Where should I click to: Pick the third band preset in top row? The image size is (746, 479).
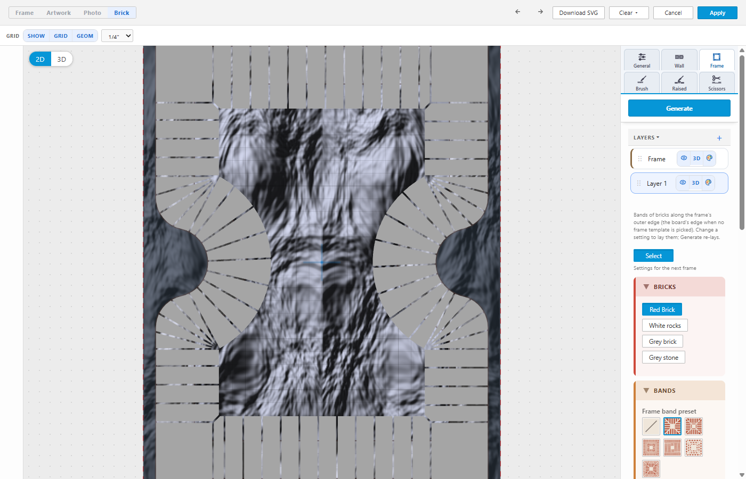694,426
